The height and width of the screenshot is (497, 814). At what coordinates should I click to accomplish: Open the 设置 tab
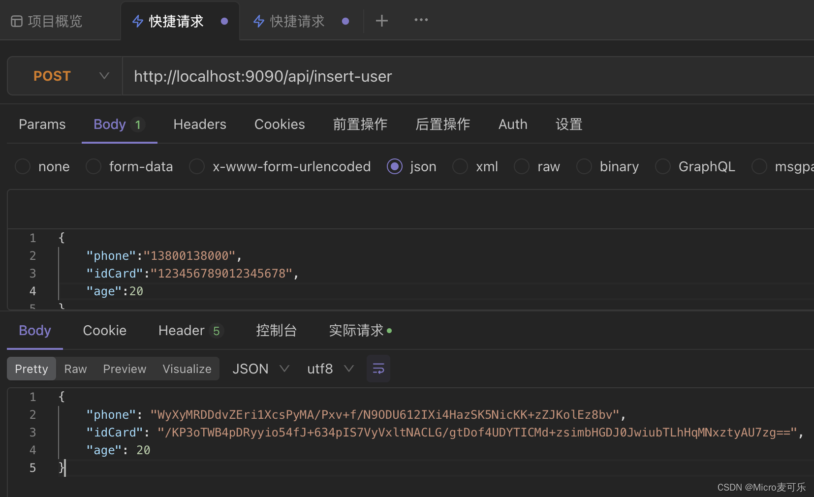[569, 124]
